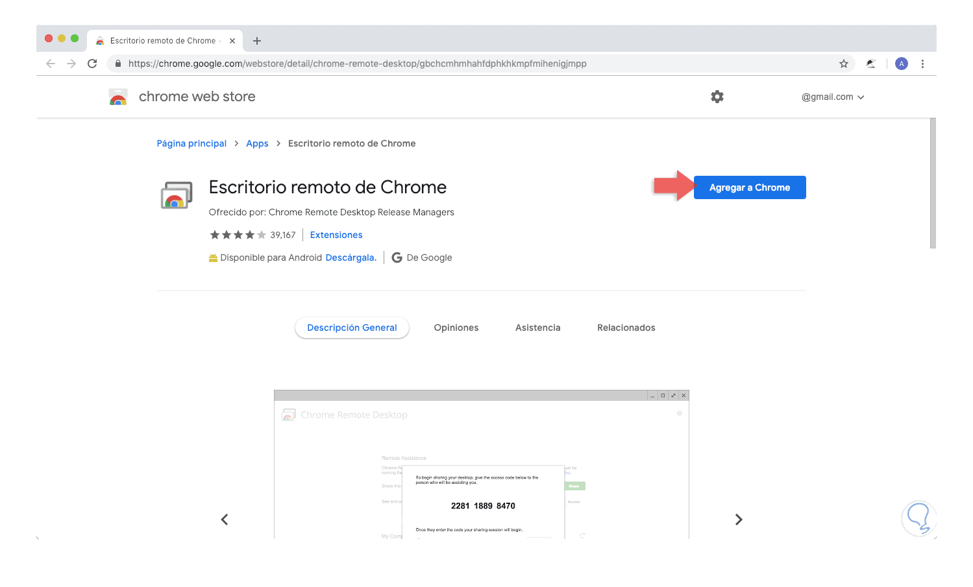The width and height of the screenshot is (973, 587).
Task: Click the chrome web store title
Action: tap(197, 97)
